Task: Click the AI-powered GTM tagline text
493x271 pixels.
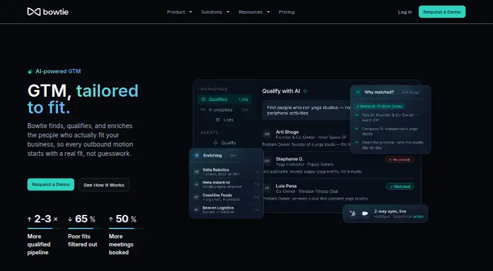Action: pos(58,71)
